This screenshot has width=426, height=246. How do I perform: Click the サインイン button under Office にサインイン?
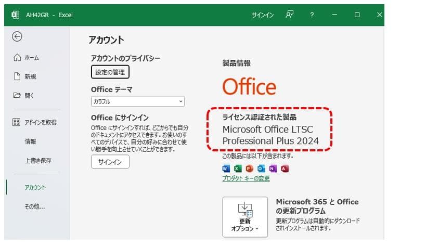coord(110,162)
